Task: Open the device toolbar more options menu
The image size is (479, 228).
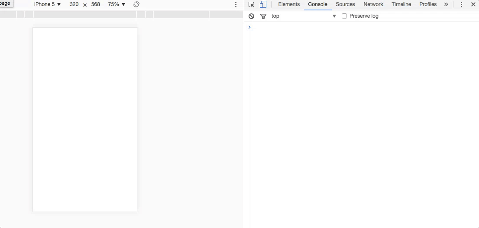Action: click(x=236, y=5)
